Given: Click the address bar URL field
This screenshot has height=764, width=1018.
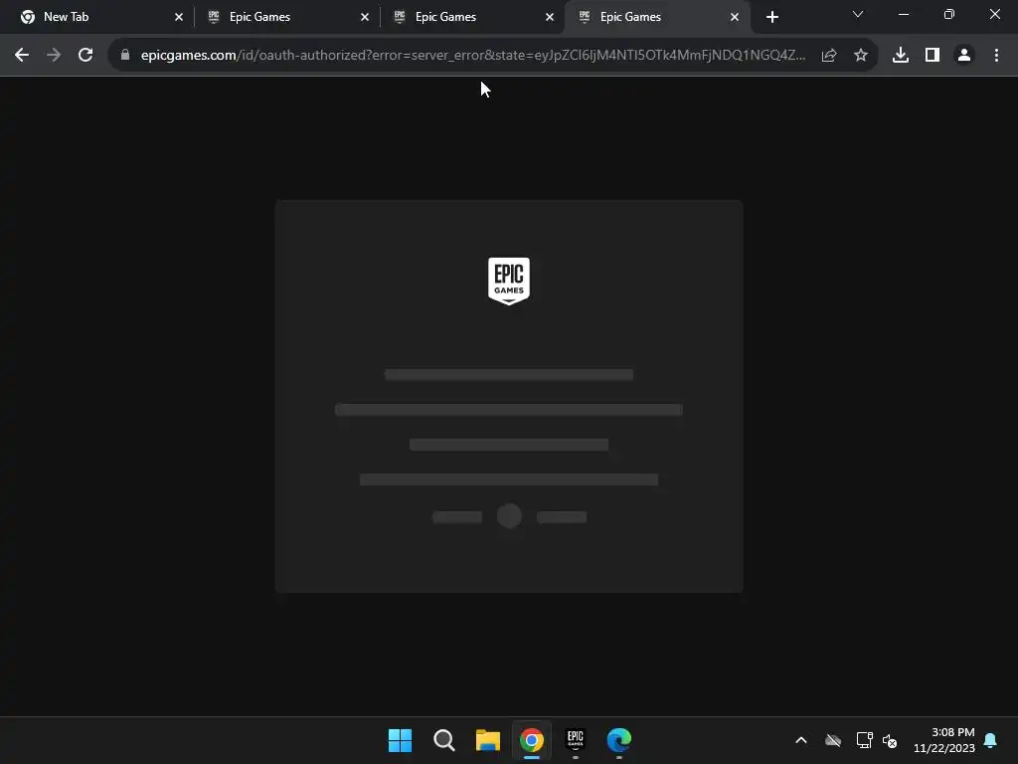Looking at the screenshot, I should point(473,56).
